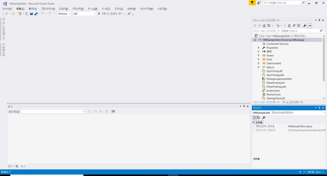Click the Navigate Forward toolbar icon

[13, 14]
